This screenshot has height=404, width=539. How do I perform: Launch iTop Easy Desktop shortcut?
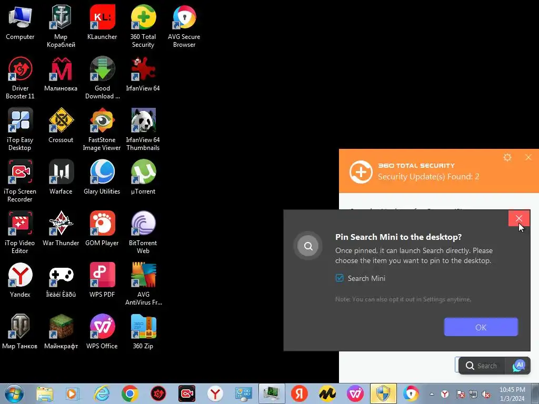pos(20,129)
